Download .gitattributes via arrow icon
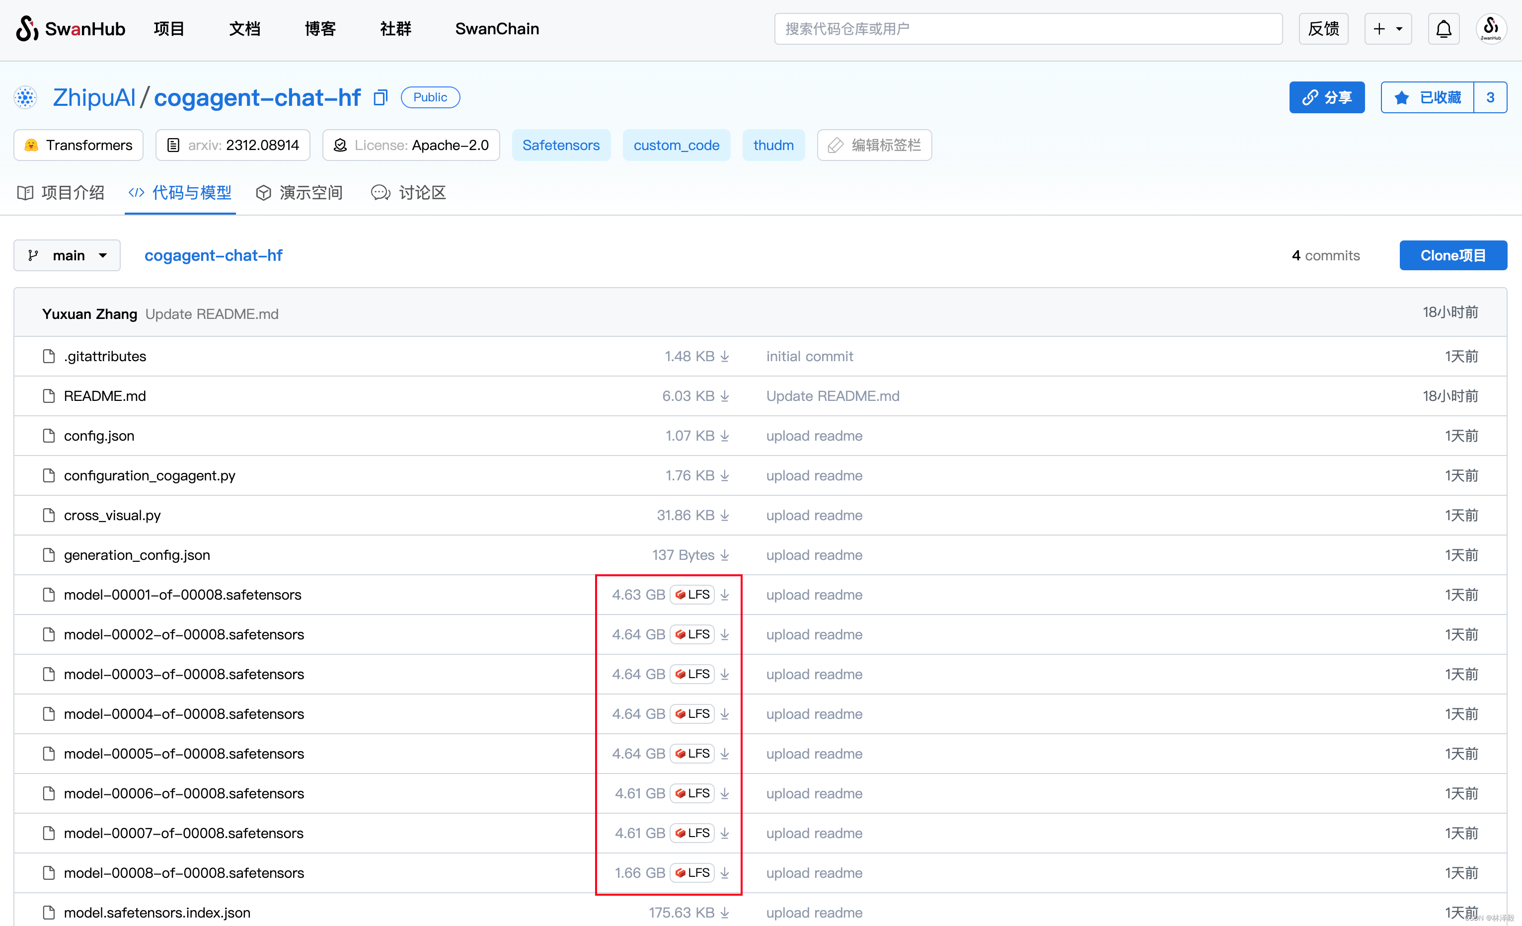Viewport: 1522px width, 926px height. point(725,356)
